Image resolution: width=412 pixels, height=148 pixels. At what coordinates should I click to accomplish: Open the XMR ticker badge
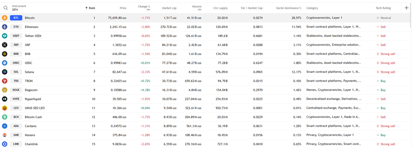coord(16,135)
